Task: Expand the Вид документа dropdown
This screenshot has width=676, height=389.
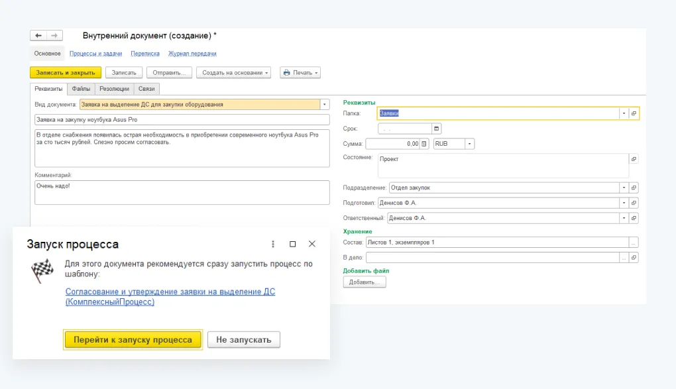Action: pyautogui.click(x=324, y=104)
